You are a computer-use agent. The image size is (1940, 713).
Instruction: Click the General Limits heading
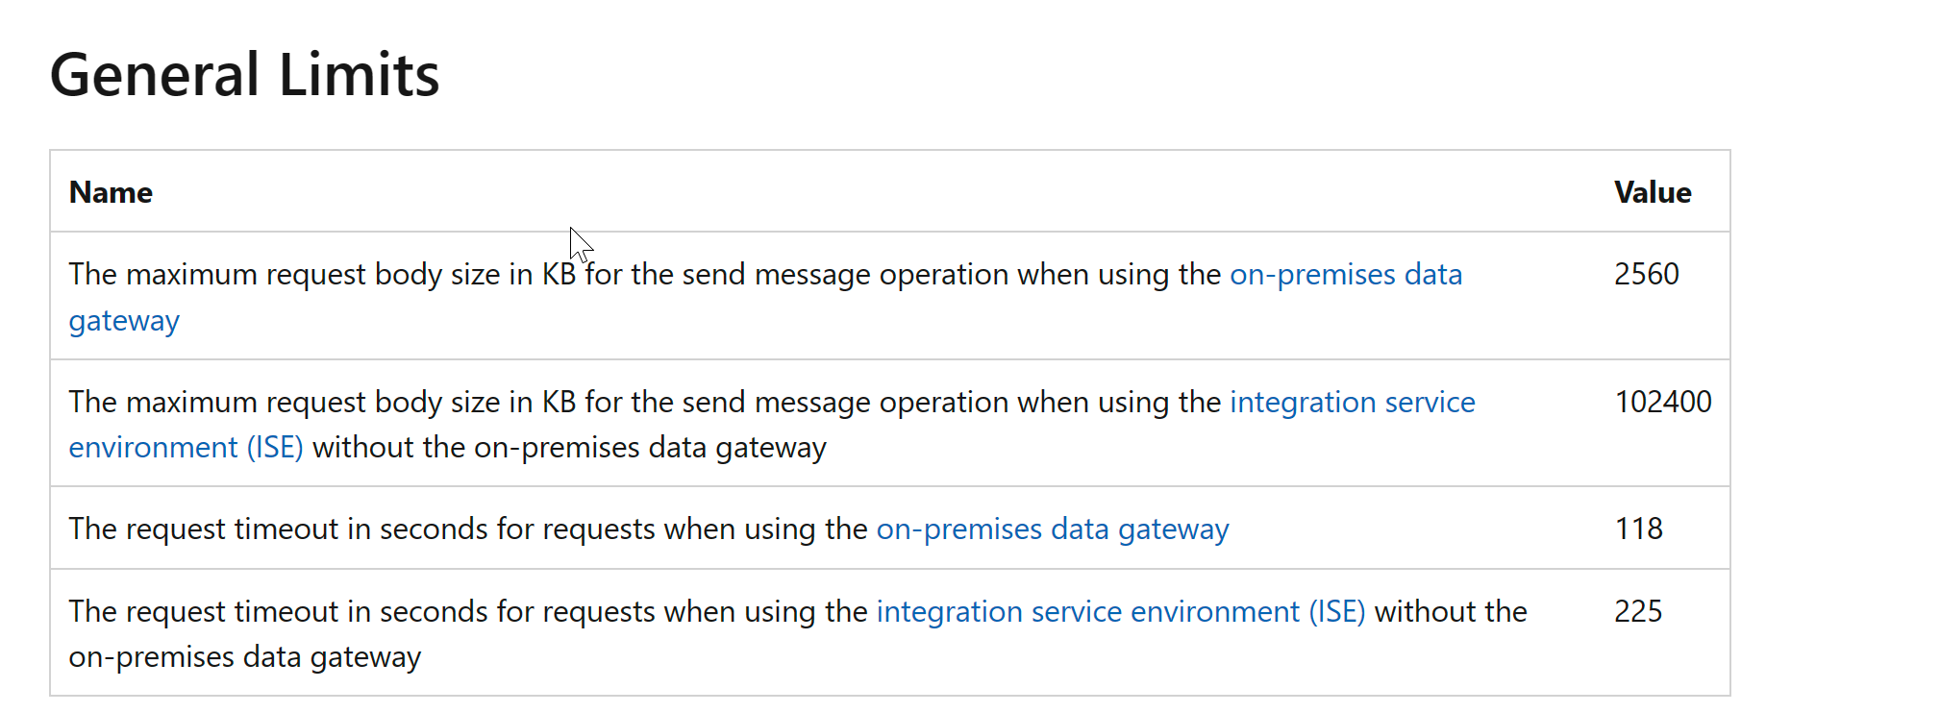coord(245,75)
